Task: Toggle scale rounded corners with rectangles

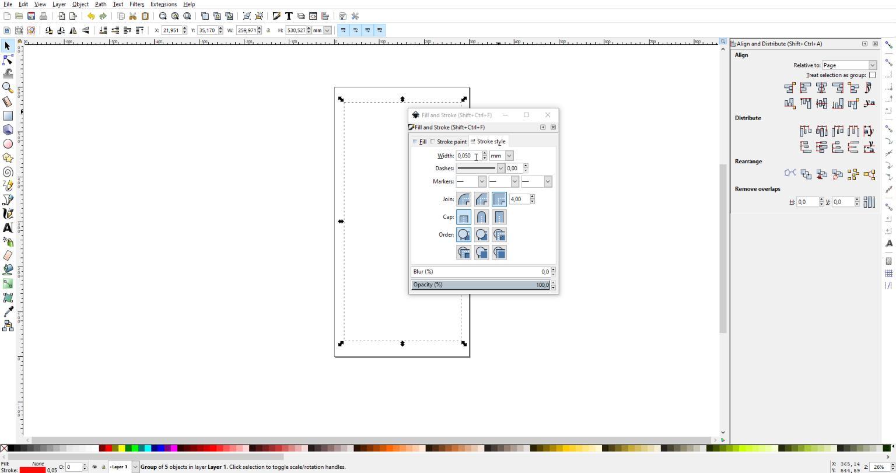Action: tap(355, 30)
